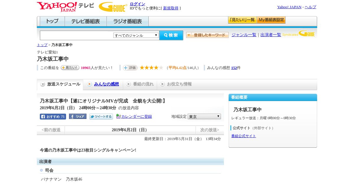354x185 pixels.
Task: Click the calendar icon beside カレンダーに登録
Action: 119,116
